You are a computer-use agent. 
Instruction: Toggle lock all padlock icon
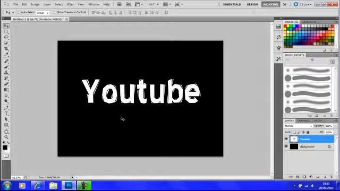pyautogui.click(x=308, y=132)
